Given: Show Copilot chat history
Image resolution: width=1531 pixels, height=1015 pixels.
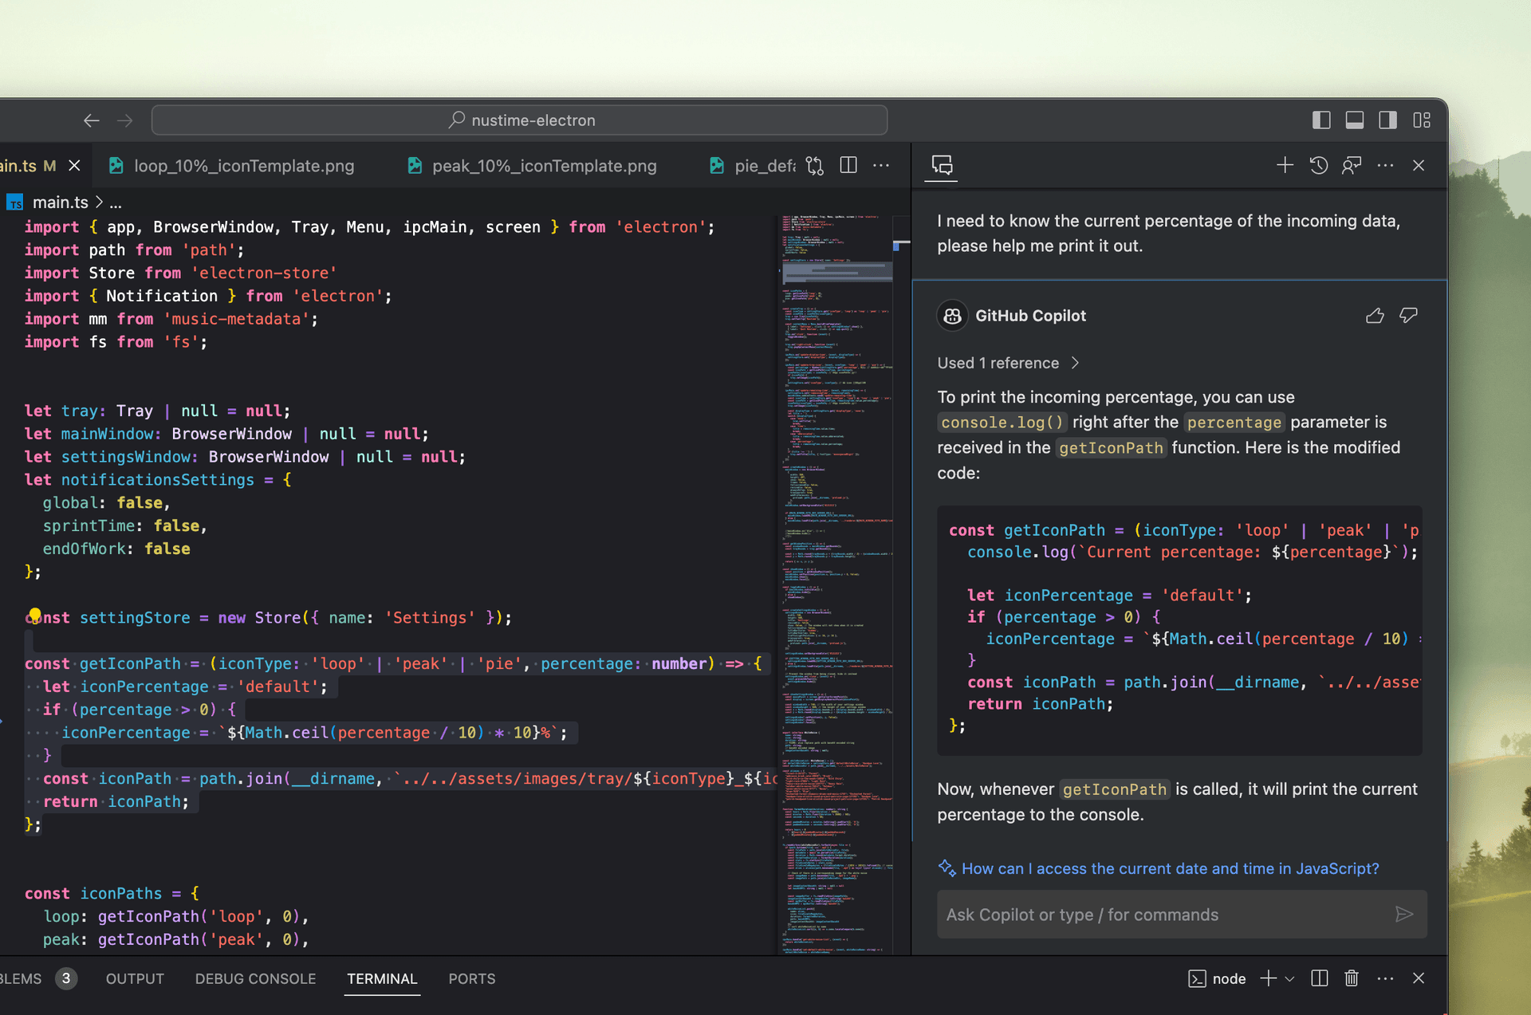Looking at the screenshot, I should (1318, 165).
